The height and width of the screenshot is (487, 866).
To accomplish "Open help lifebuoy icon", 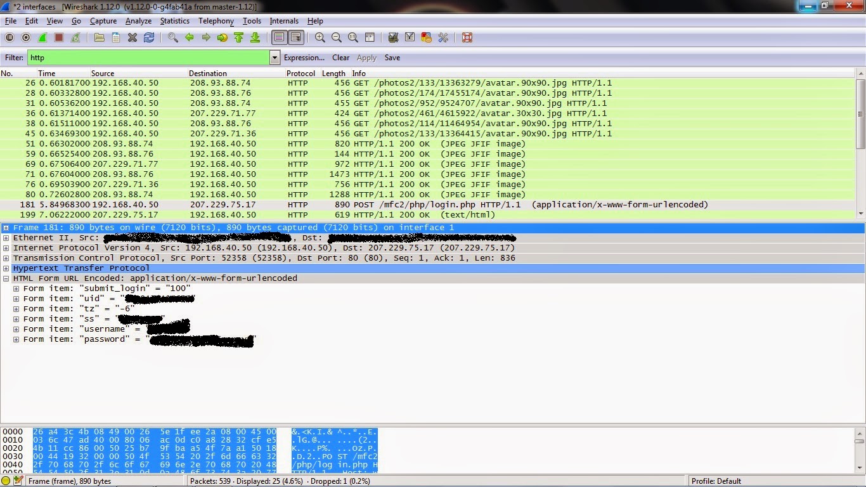I will click(x=467, y=38).
